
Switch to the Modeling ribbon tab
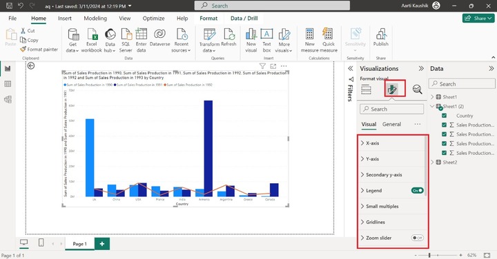tap(95, 19)
